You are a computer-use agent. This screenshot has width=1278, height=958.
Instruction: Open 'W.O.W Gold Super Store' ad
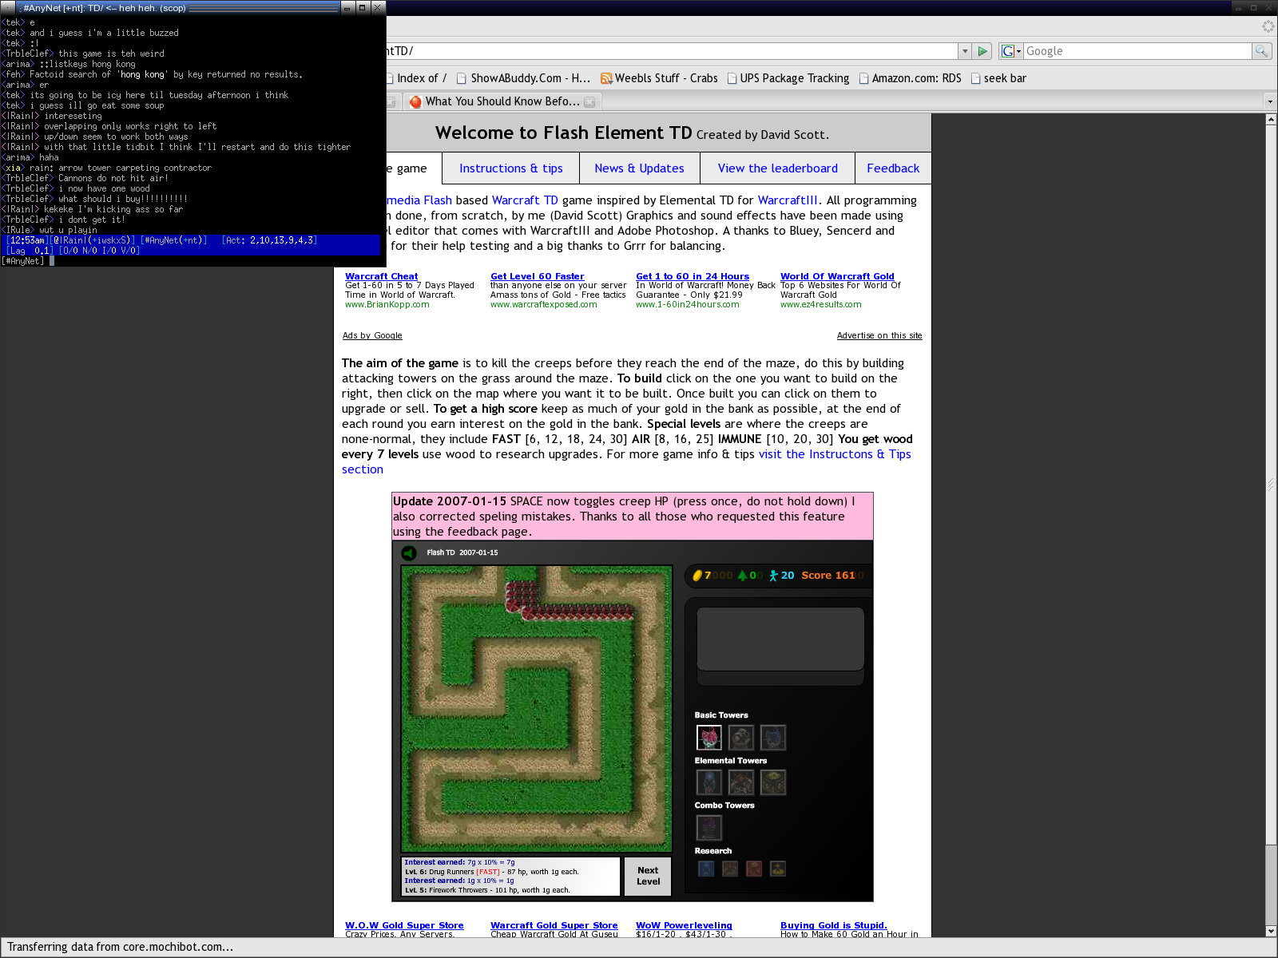(404, 925)
